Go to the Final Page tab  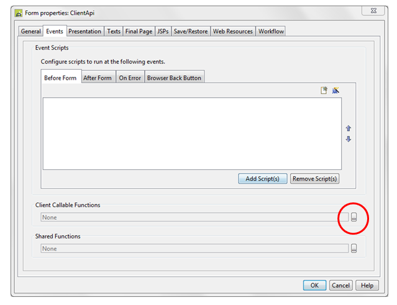pos(139,31)
